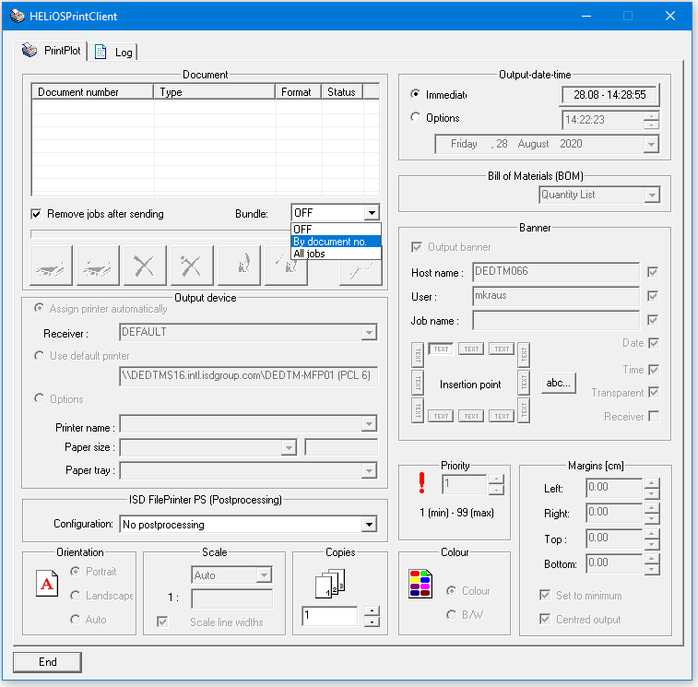
Task: Select the bottom-center TEXT insertion point
Action: pyautogui.click(x=471, y=416)
